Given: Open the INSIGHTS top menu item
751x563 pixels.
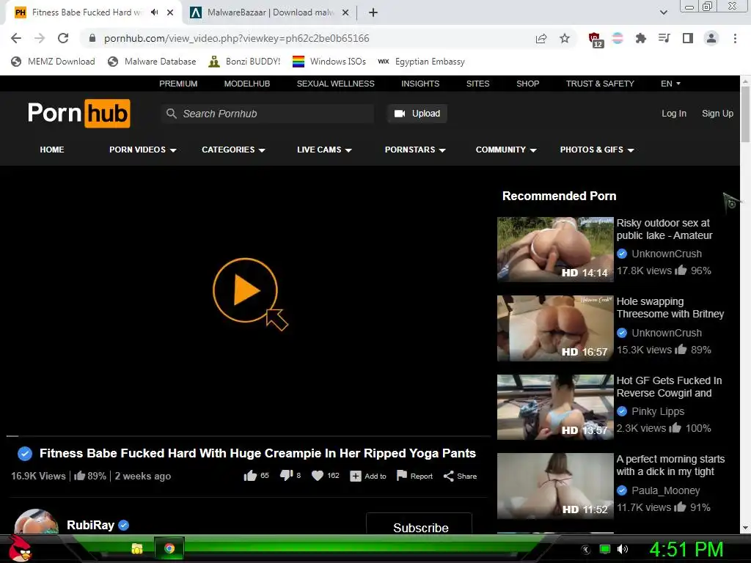Looking at the screenshot, I should point(420,84).
